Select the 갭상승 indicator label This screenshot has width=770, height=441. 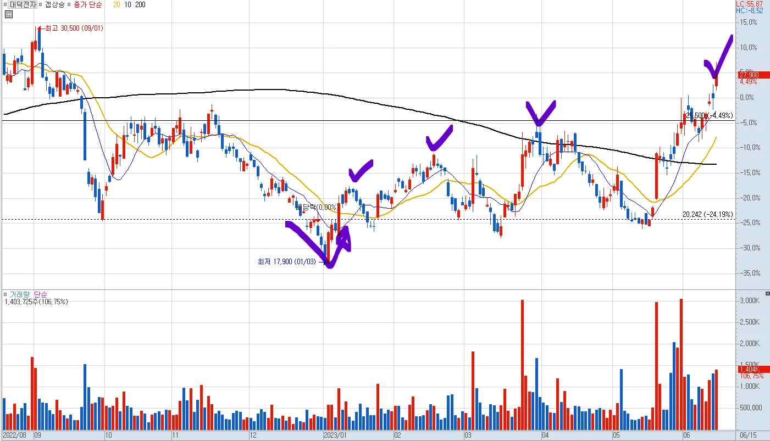pos(55,4)
